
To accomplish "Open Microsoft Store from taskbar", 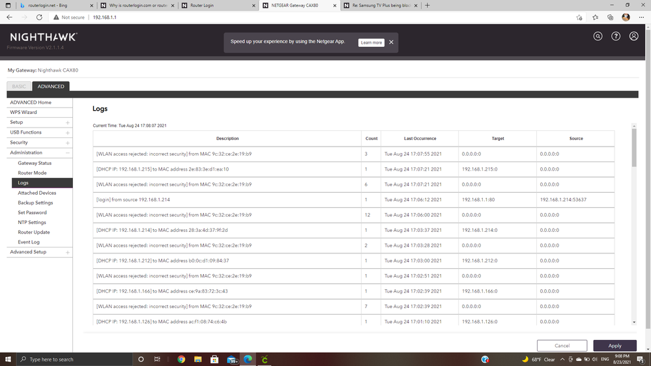I will (x=214, y=359).
